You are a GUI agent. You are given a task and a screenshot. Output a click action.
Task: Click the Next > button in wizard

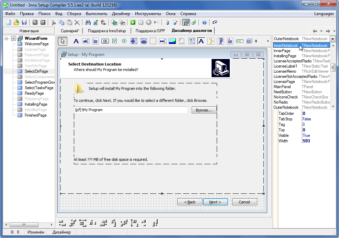click(x=215, y=202)
